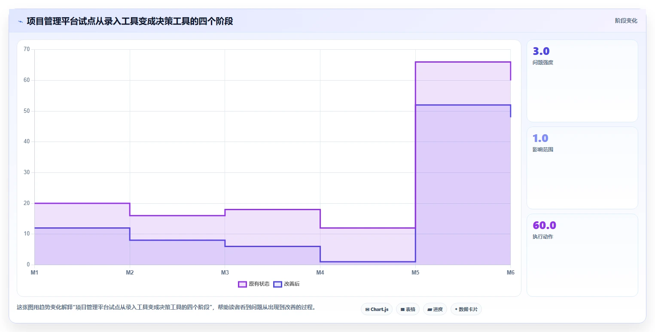Image resolution: width=655 pixels, height=332 pixels.
Task: Select the 执行动作 60.0 card
Action: click(x=582, y=255)
